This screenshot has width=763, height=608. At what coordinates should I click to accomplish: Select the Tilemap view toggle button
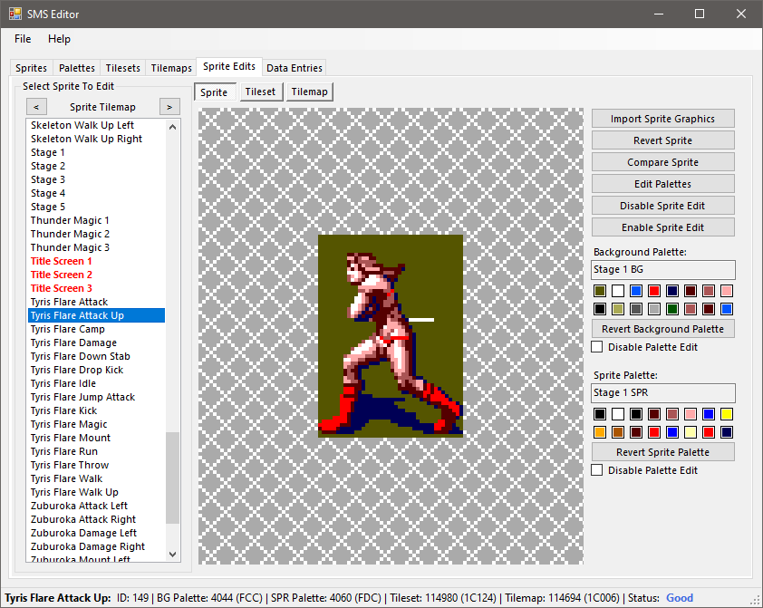310,92
